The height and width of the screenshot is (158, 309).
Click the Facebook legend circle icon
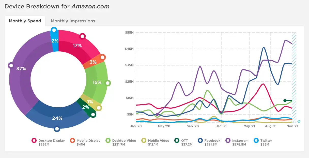click(200, 141)
